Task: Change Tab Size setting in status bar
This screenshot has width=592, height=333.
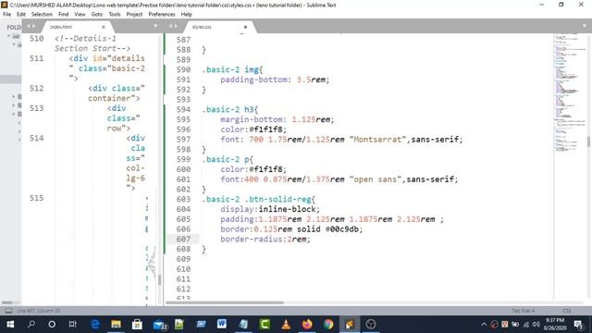Action: point(523,311)
